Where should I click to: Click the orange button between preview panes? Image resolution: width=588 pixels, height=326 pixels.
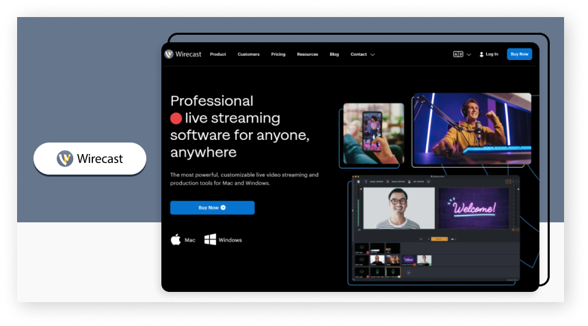439,239
